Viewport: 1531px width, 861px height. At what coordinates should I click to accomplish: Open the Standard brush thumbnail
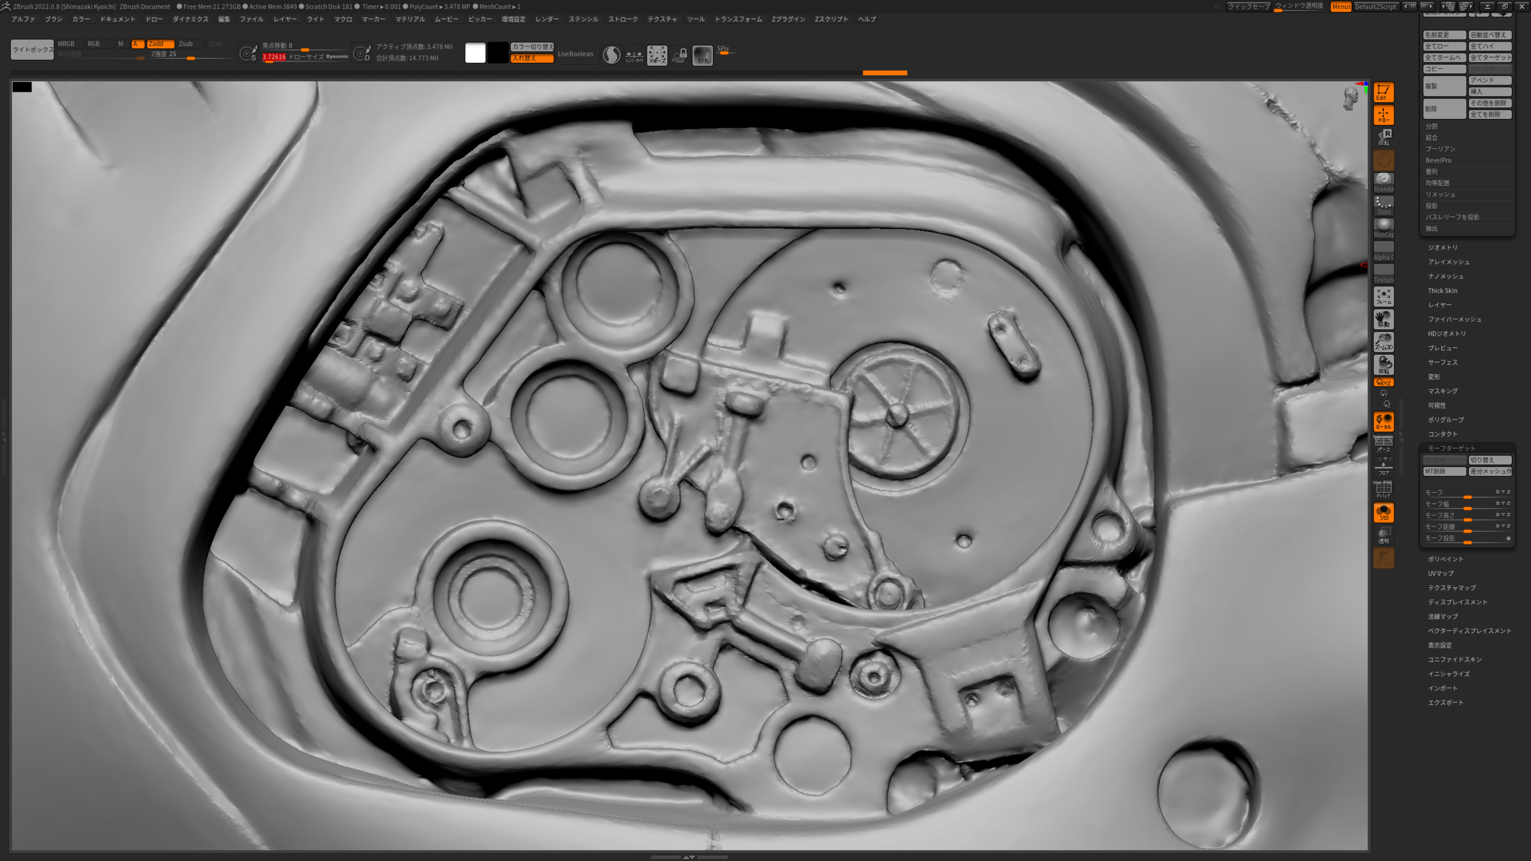pyautogui.click(x=1383, y=183)
